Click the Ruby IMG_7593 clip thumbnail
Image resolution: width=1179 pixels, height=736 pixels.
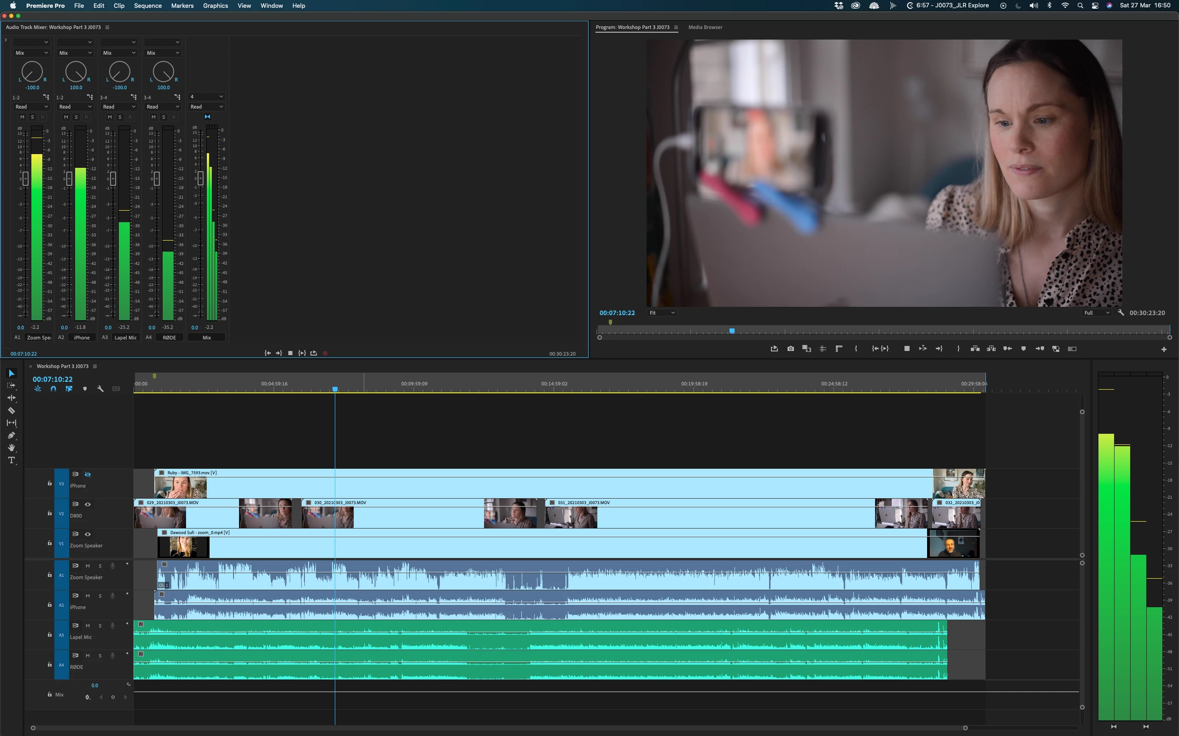[180, 487]
